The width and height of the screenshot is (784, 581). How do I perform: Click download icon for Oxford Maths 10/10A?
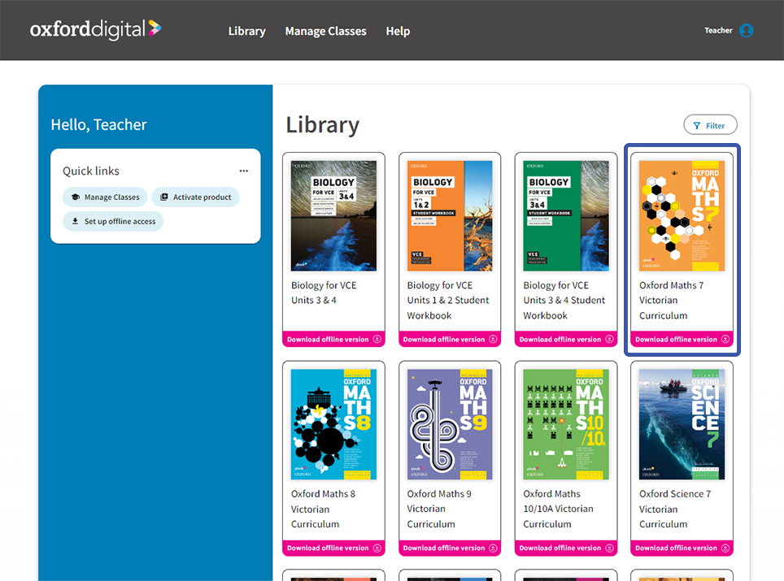[609, 548]
